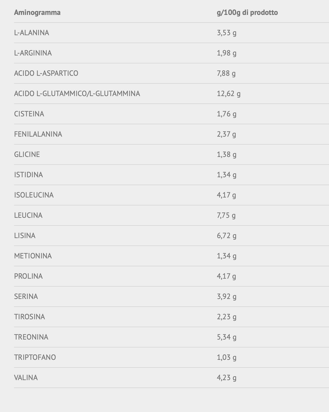Click the g/100g di prodotto header
This screenshot has width=329, height=412.
pos(247,12)
